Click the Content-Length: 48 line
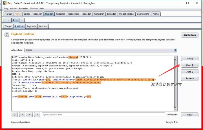Viewport: 203px width, 130px height. [25, 91]
